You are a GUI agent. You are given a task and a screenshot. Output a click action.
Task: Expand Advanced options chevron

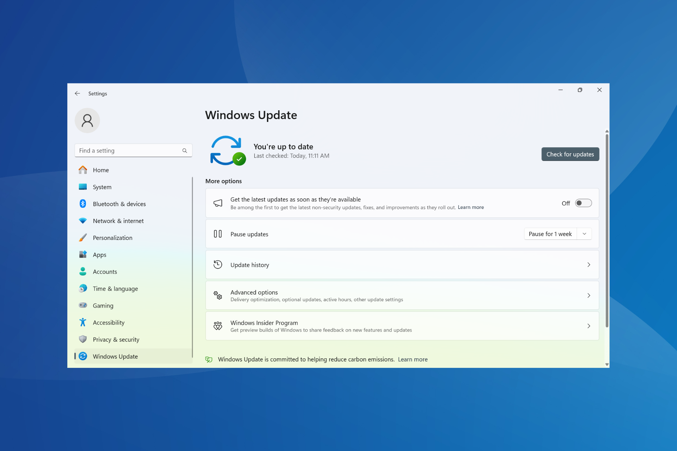tap(588, 295)
